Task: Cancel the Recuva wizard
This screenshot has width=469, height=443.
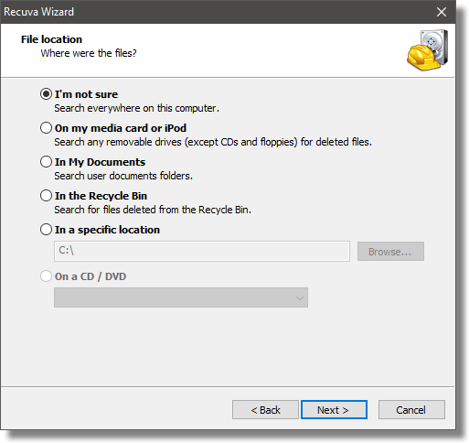Action: (x=411, y=410)
